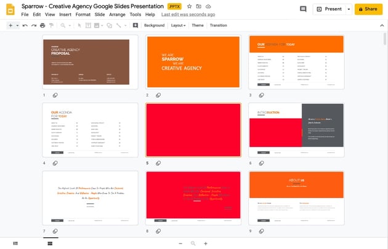This screenshot has height=249, width=388.
Task: Insert an image from toolbar
Action: [x=97, y=25]
